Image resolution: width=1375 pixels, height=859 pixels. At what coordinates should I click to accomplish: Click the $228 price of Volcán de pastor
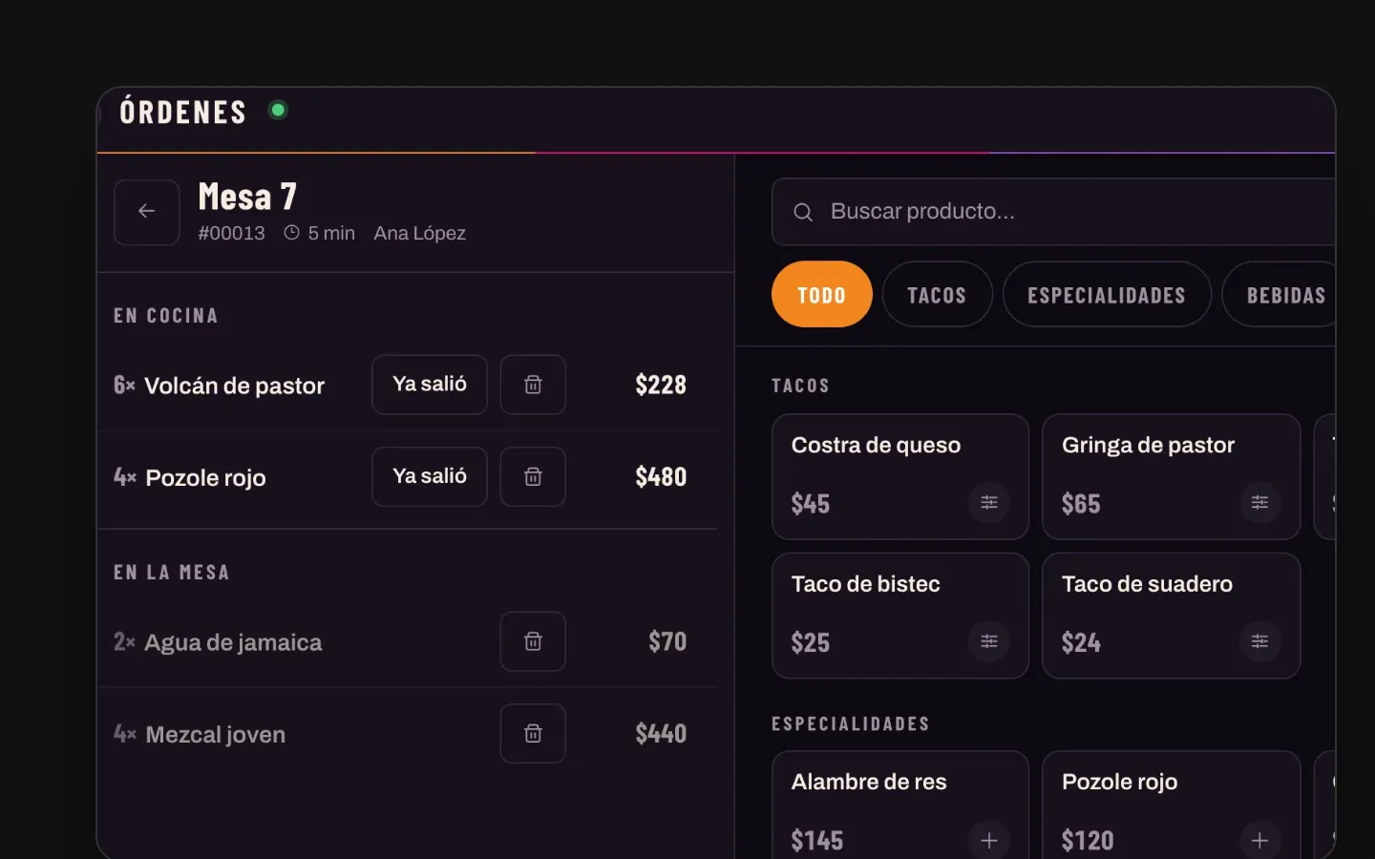(661, 385)
